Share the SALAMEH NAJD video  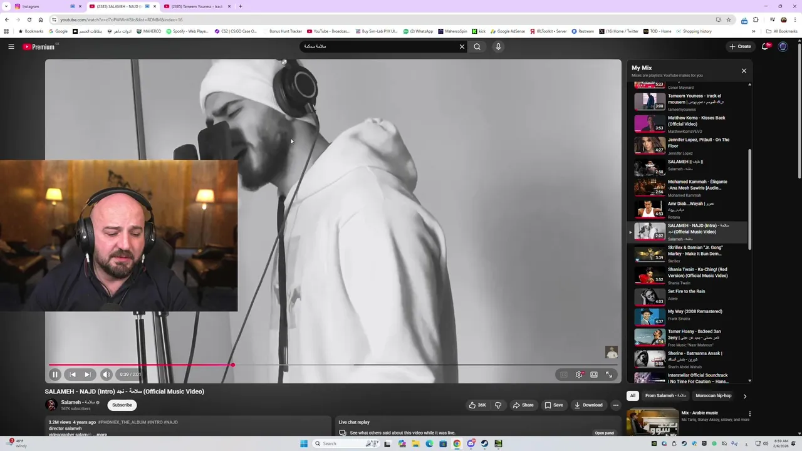[x=523, y=405]
